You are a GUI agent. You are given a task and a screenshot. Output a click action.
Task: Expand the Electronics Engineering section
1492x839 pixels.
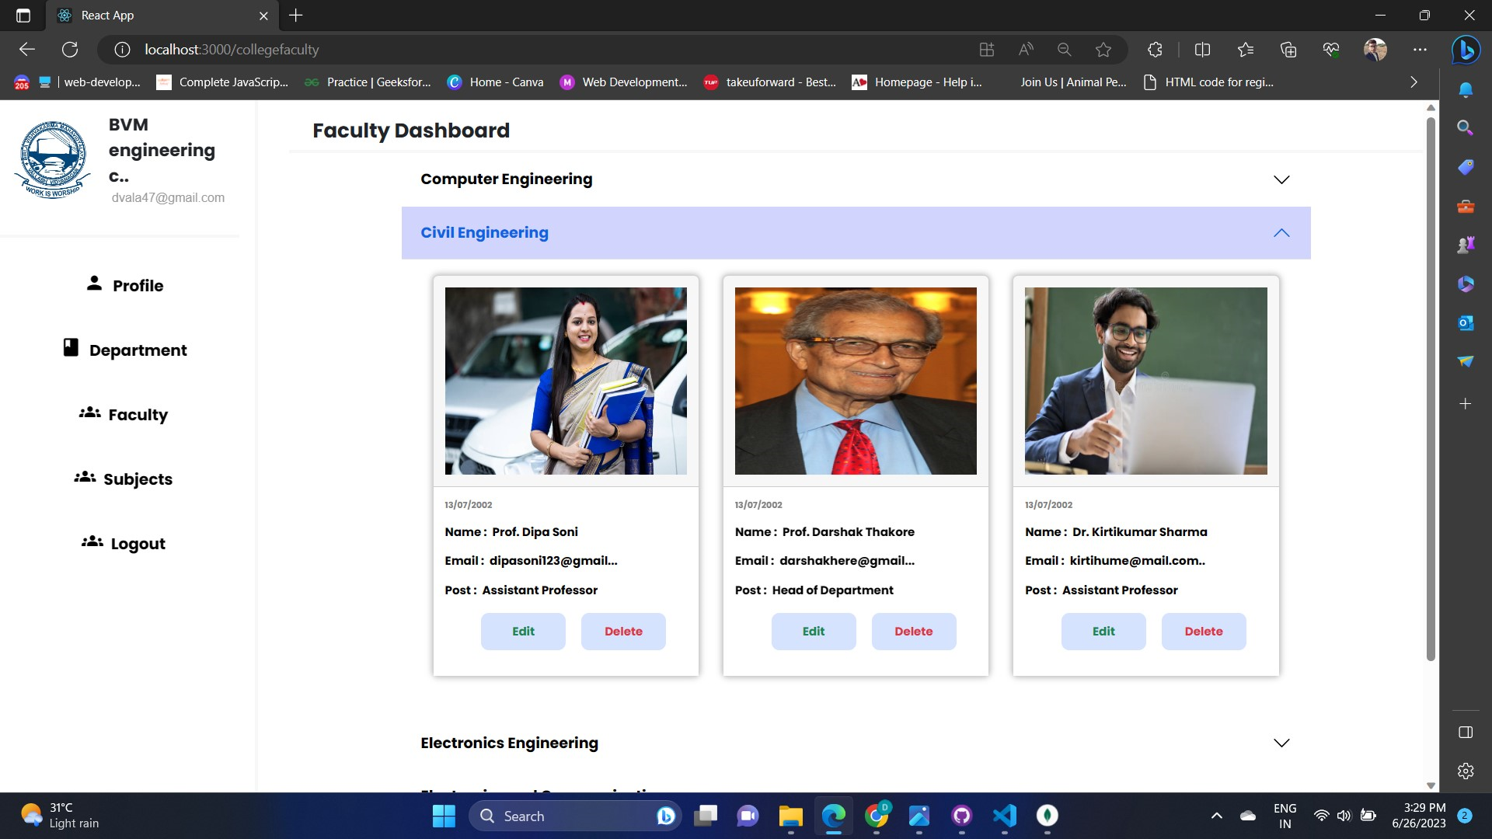1281,743
